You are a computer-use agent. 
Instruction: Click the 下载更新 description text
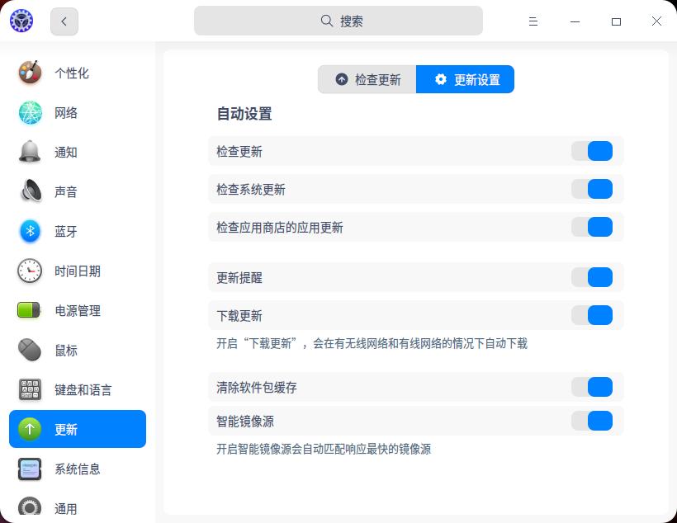pyautogui.click(x=372, y=343)
